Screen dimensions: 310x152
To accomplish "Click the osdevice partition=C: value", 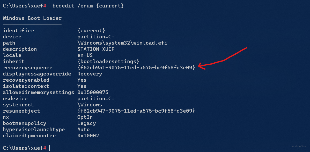I will [96, 98].
